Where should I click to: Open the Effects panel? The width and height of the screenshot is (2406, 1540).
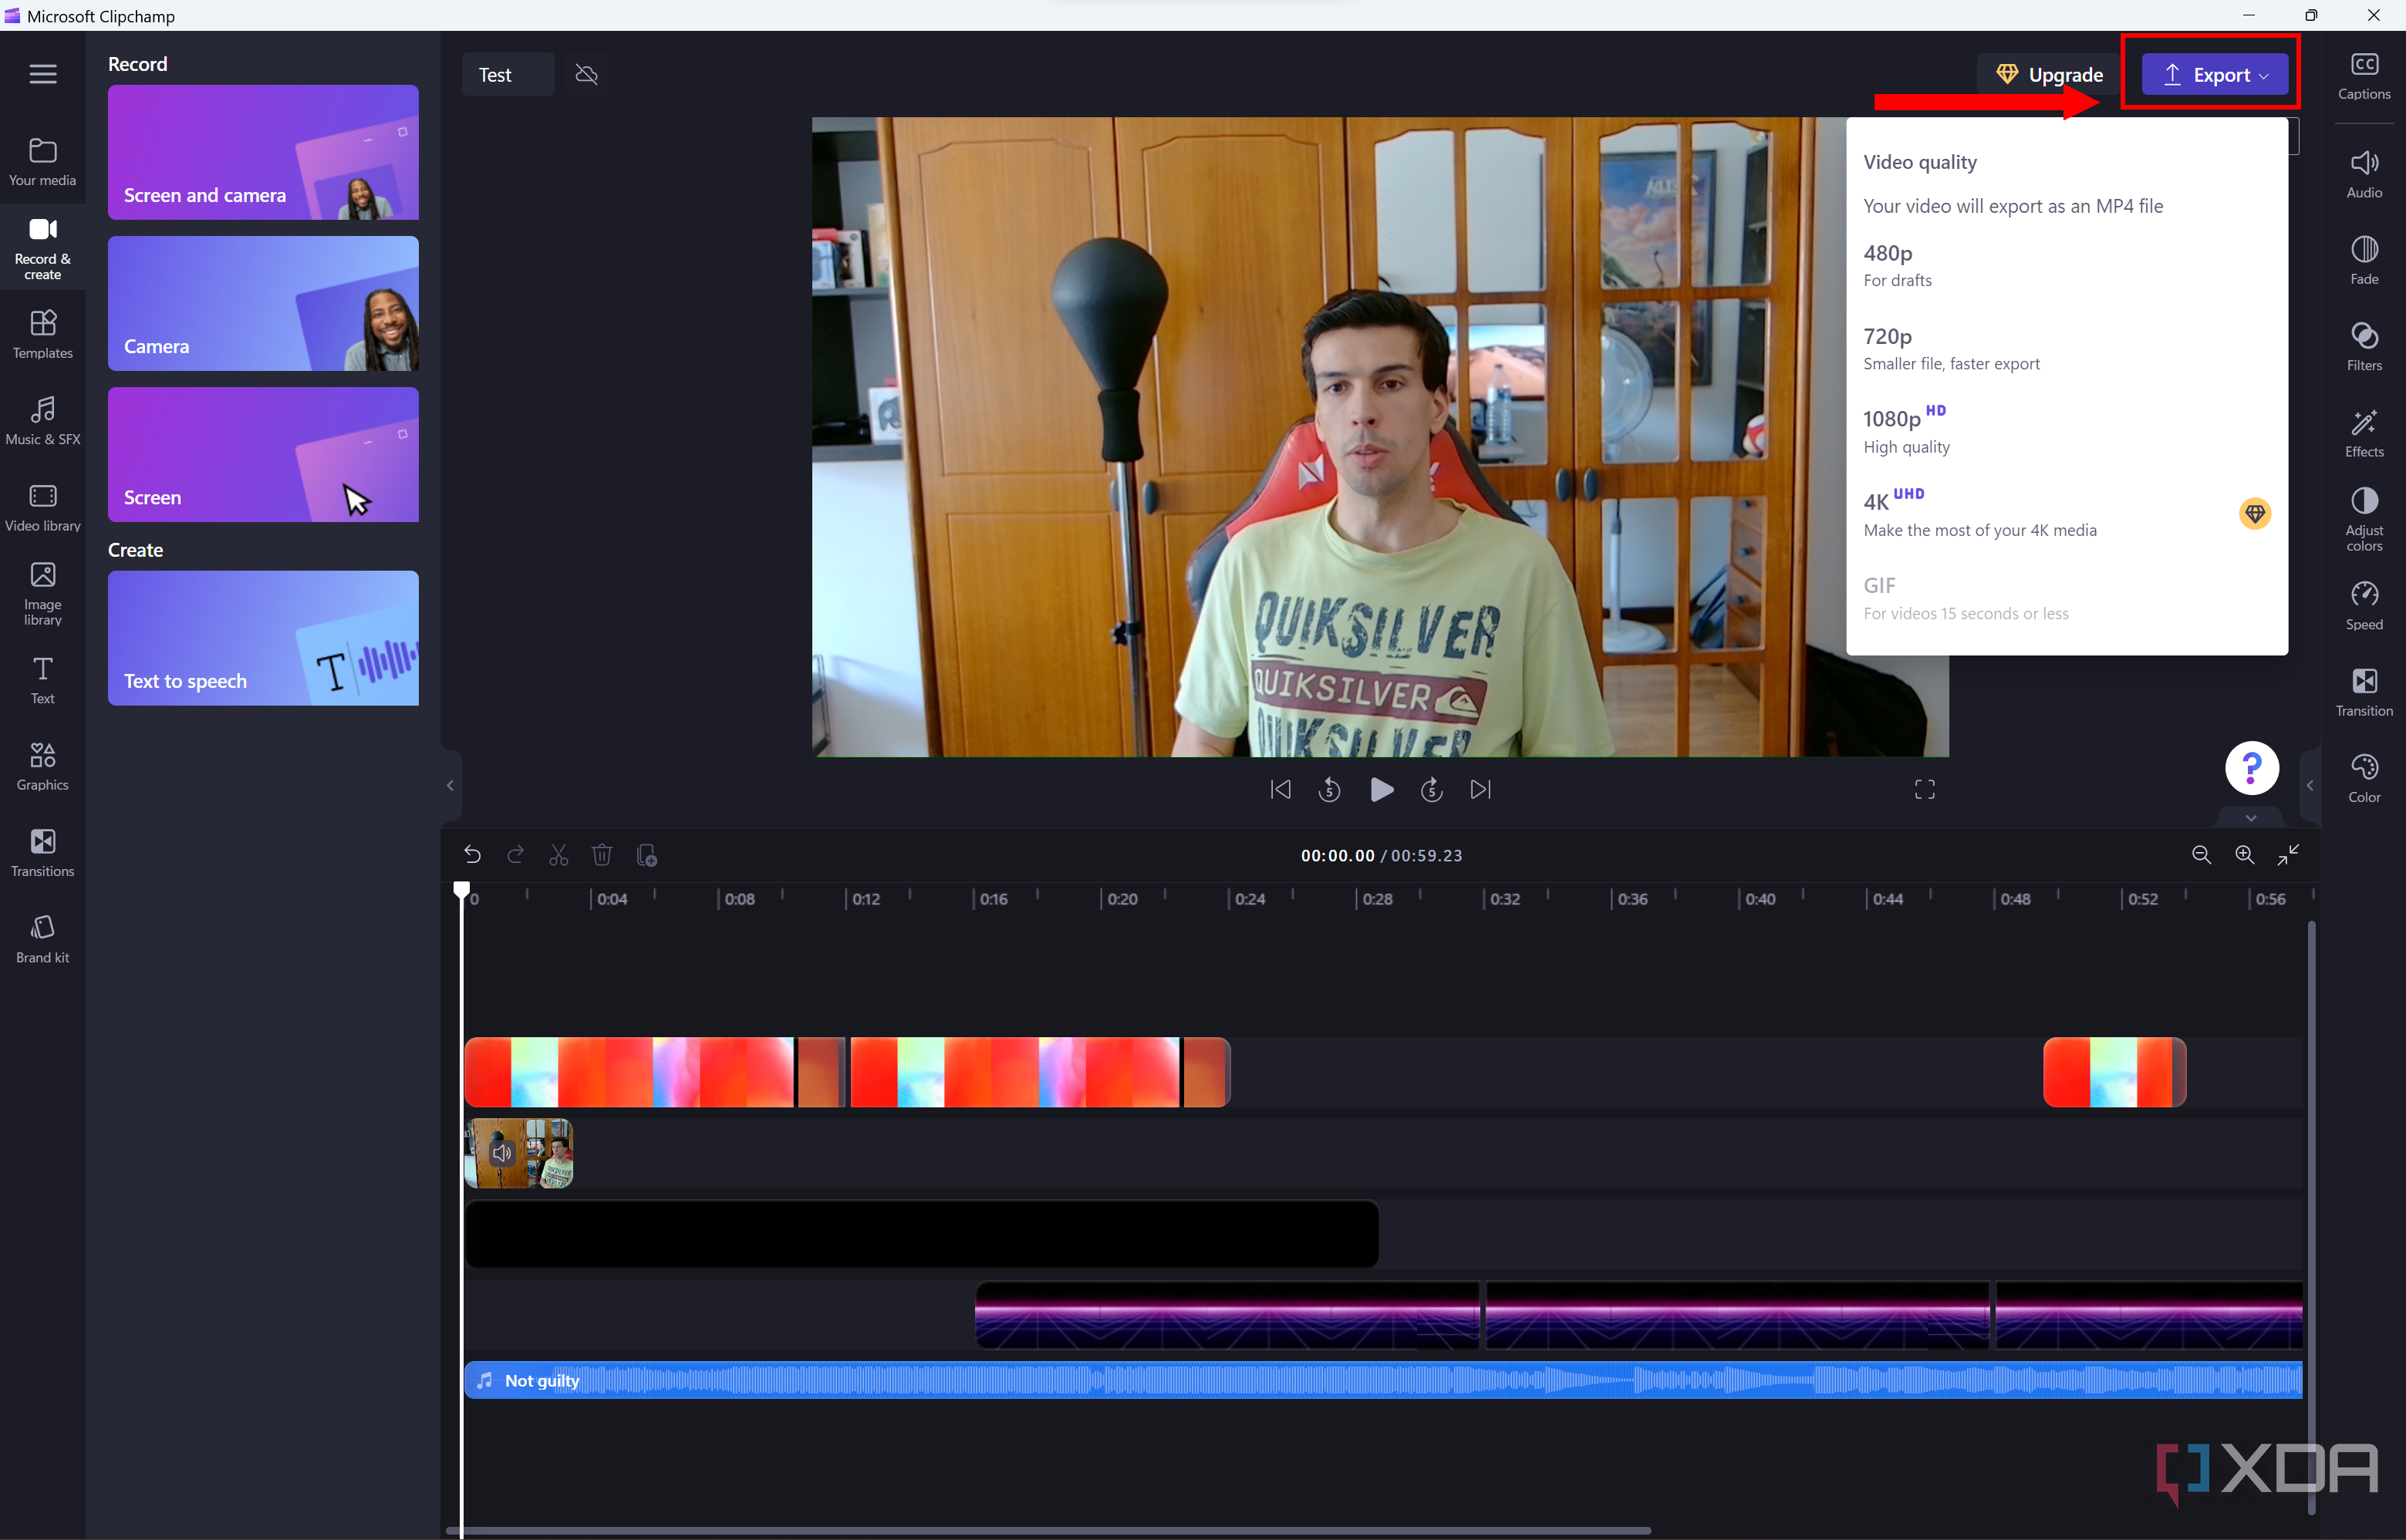(x=2364, y=434)
